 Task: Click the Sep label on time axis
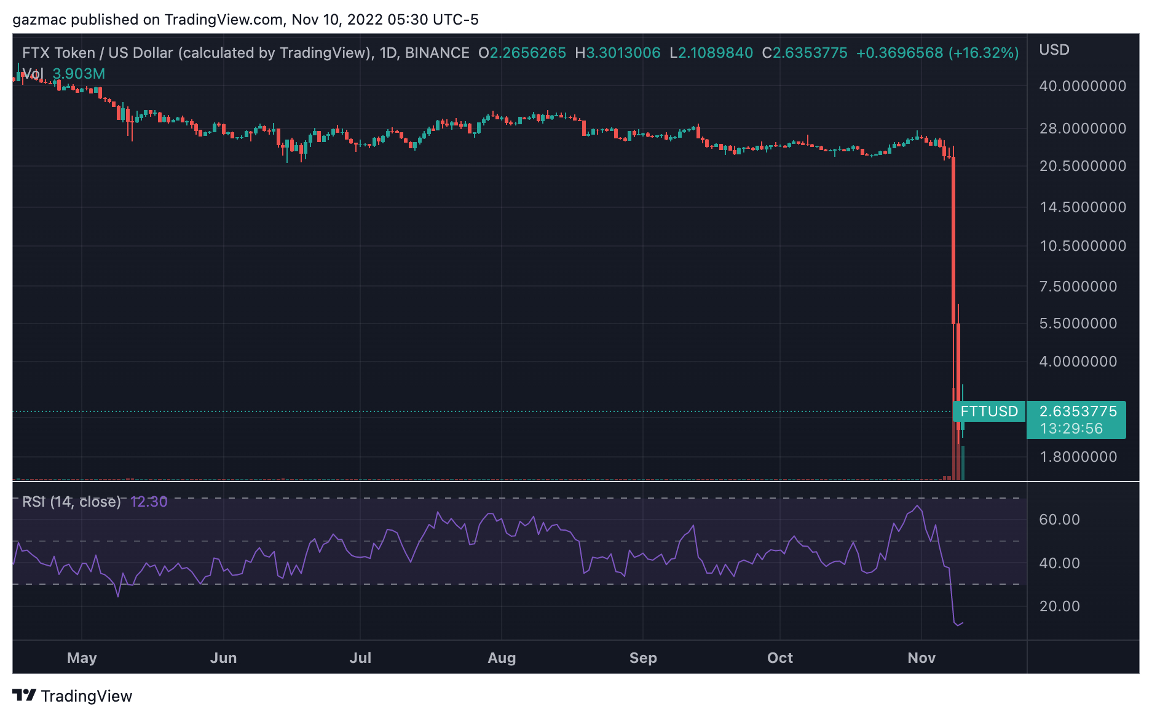(643, 658)
